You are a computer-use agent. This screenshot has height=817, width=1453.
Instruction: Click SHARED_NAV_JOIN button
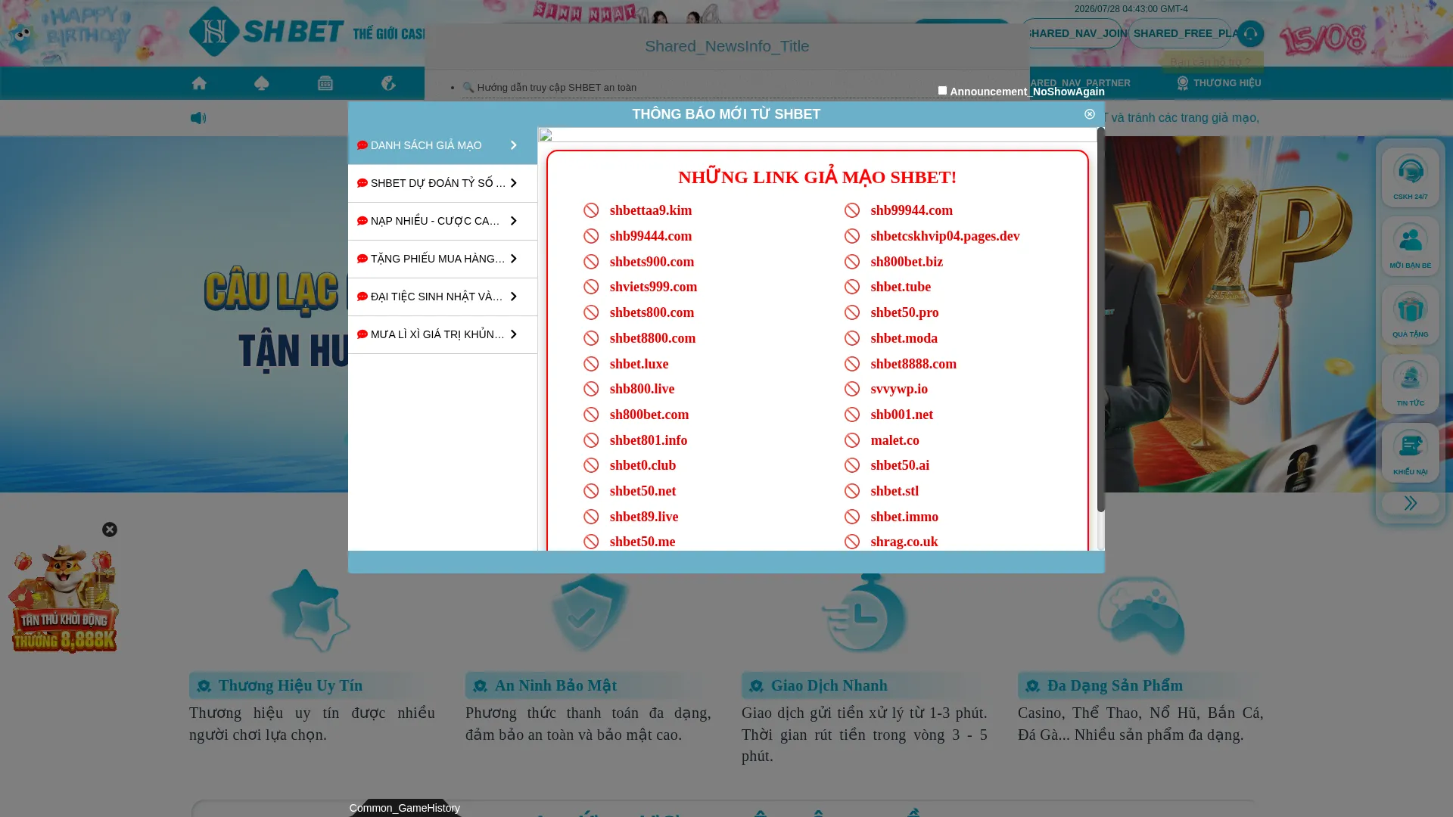coord(1072,33)
